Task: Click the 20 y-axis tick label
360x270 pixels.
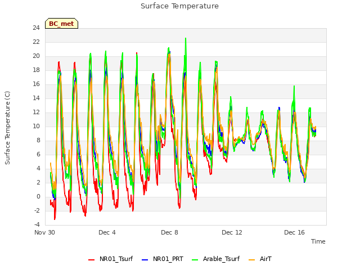Action: click(36, 56)
